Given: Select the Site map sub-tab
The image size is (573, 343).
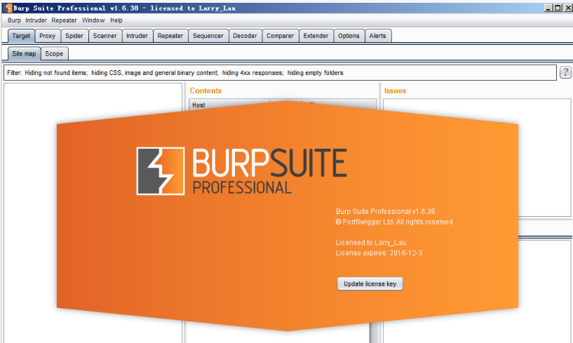Looking at the screenshot, I should tap(24, 54).
